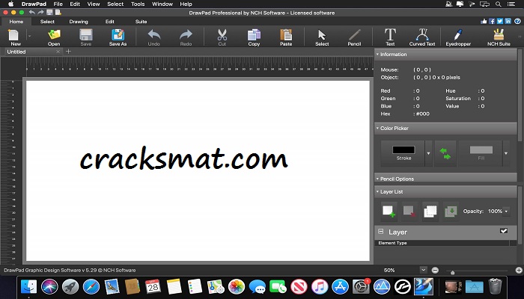
Task: Merge layer down icon
Action: [x=451, y=212]
